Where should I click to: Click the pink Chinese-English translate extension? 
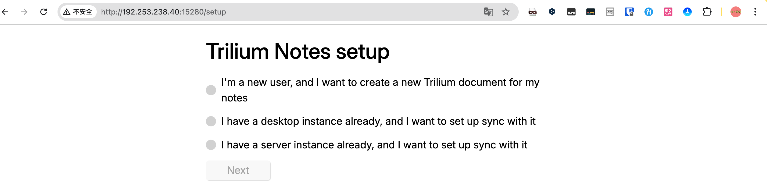668,12
